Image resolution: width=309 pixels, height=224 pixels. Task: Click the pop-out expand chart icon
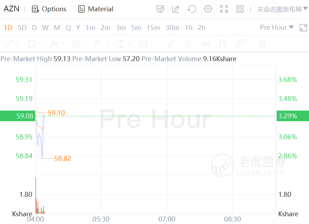tap(303, 28)
